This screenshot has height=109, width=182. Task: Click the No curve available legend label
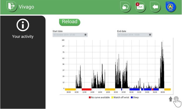[100, 97]
